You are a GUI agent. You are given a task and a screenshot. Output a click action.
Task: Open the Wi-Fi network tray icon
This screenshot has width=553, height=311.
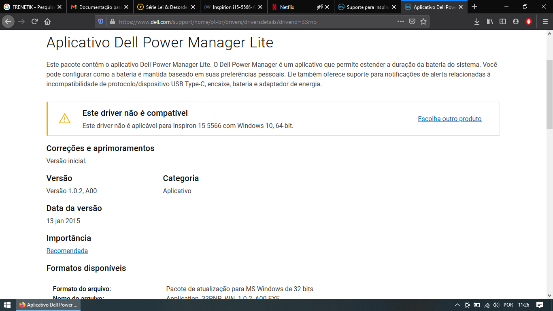[487, 305]
